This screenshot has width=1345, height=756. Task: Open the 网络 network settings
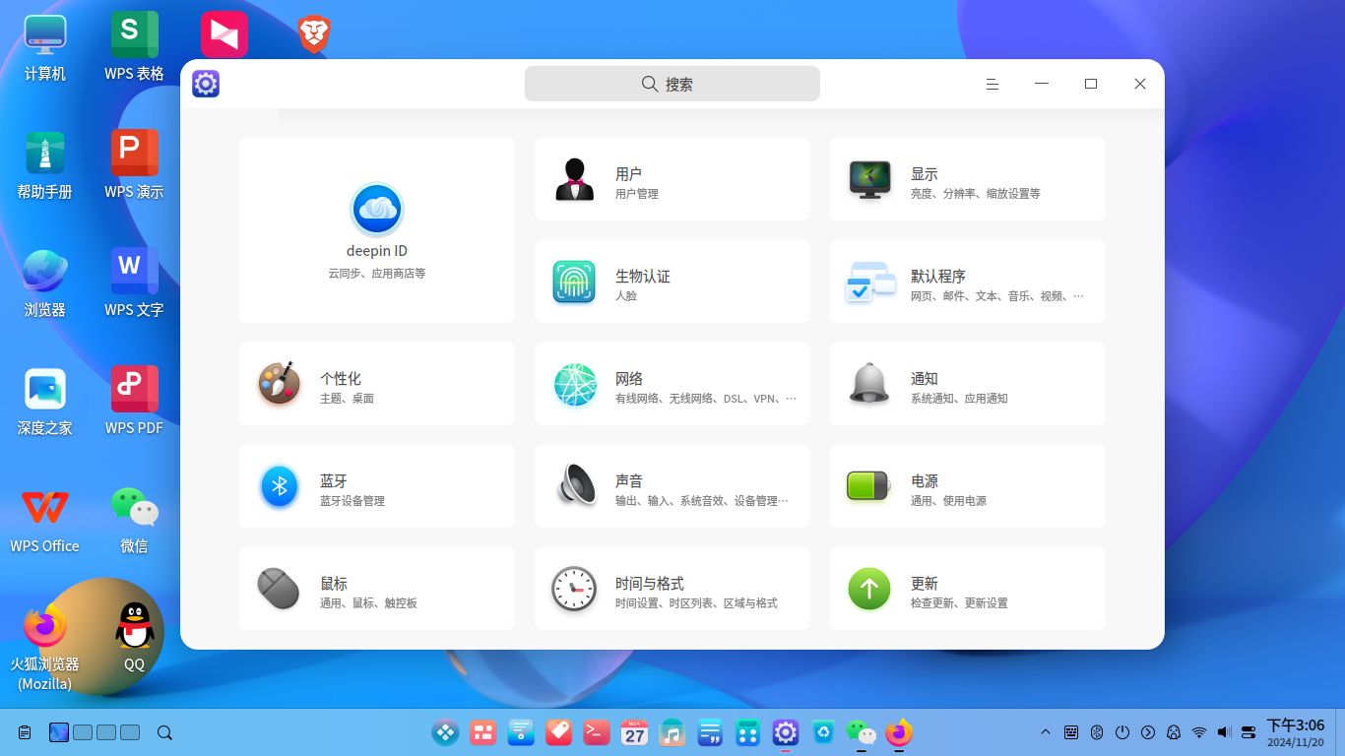[672, 384]
